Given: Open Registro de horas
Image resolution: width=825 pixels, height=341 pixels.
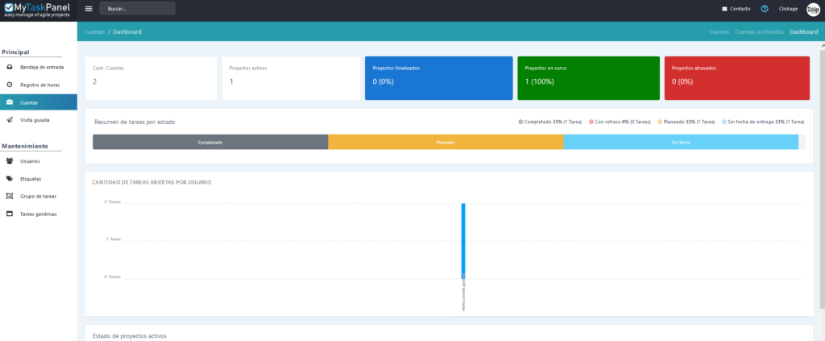Looking at the screenshot, I should [39, 85].
